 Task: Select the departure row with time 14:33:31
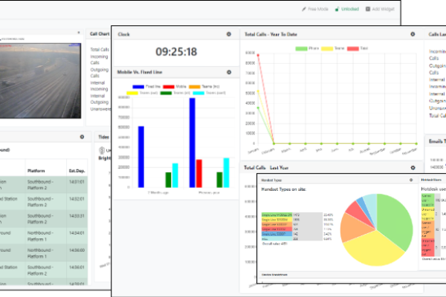pos(44,219)
